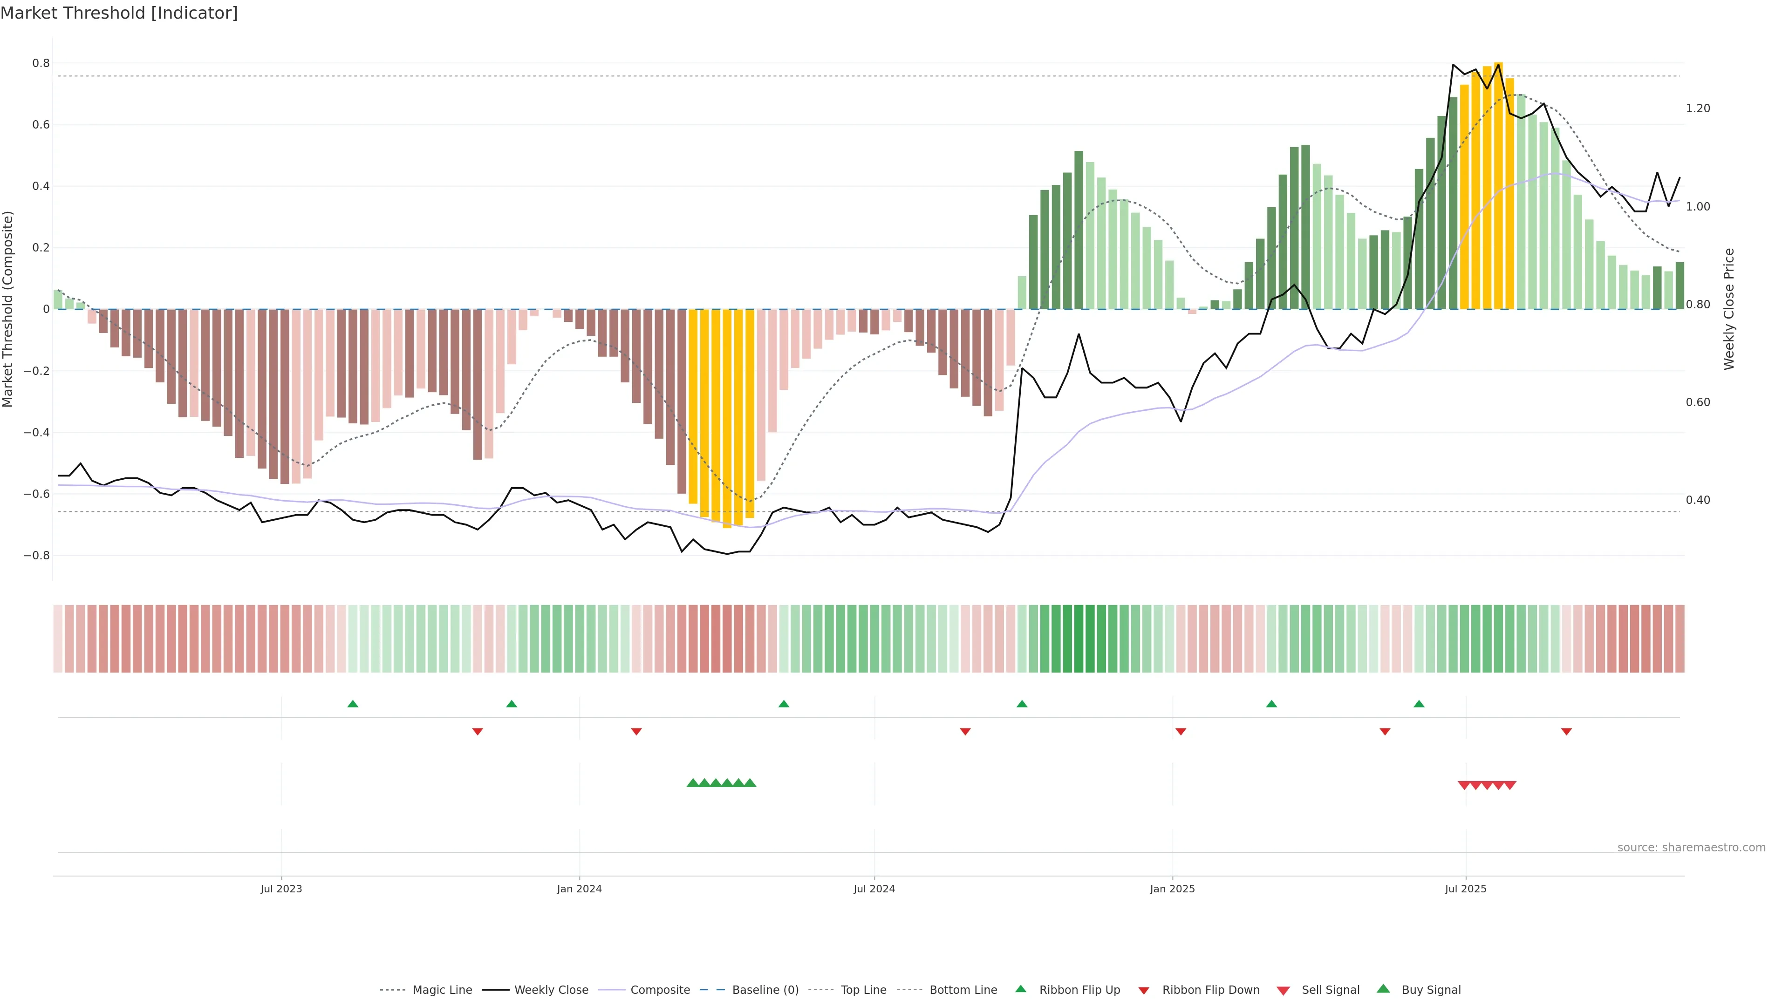1789x1006 pixels.
Task: Click the Market Threshold [Indicator] chart title
Action: tap(119, 13)
